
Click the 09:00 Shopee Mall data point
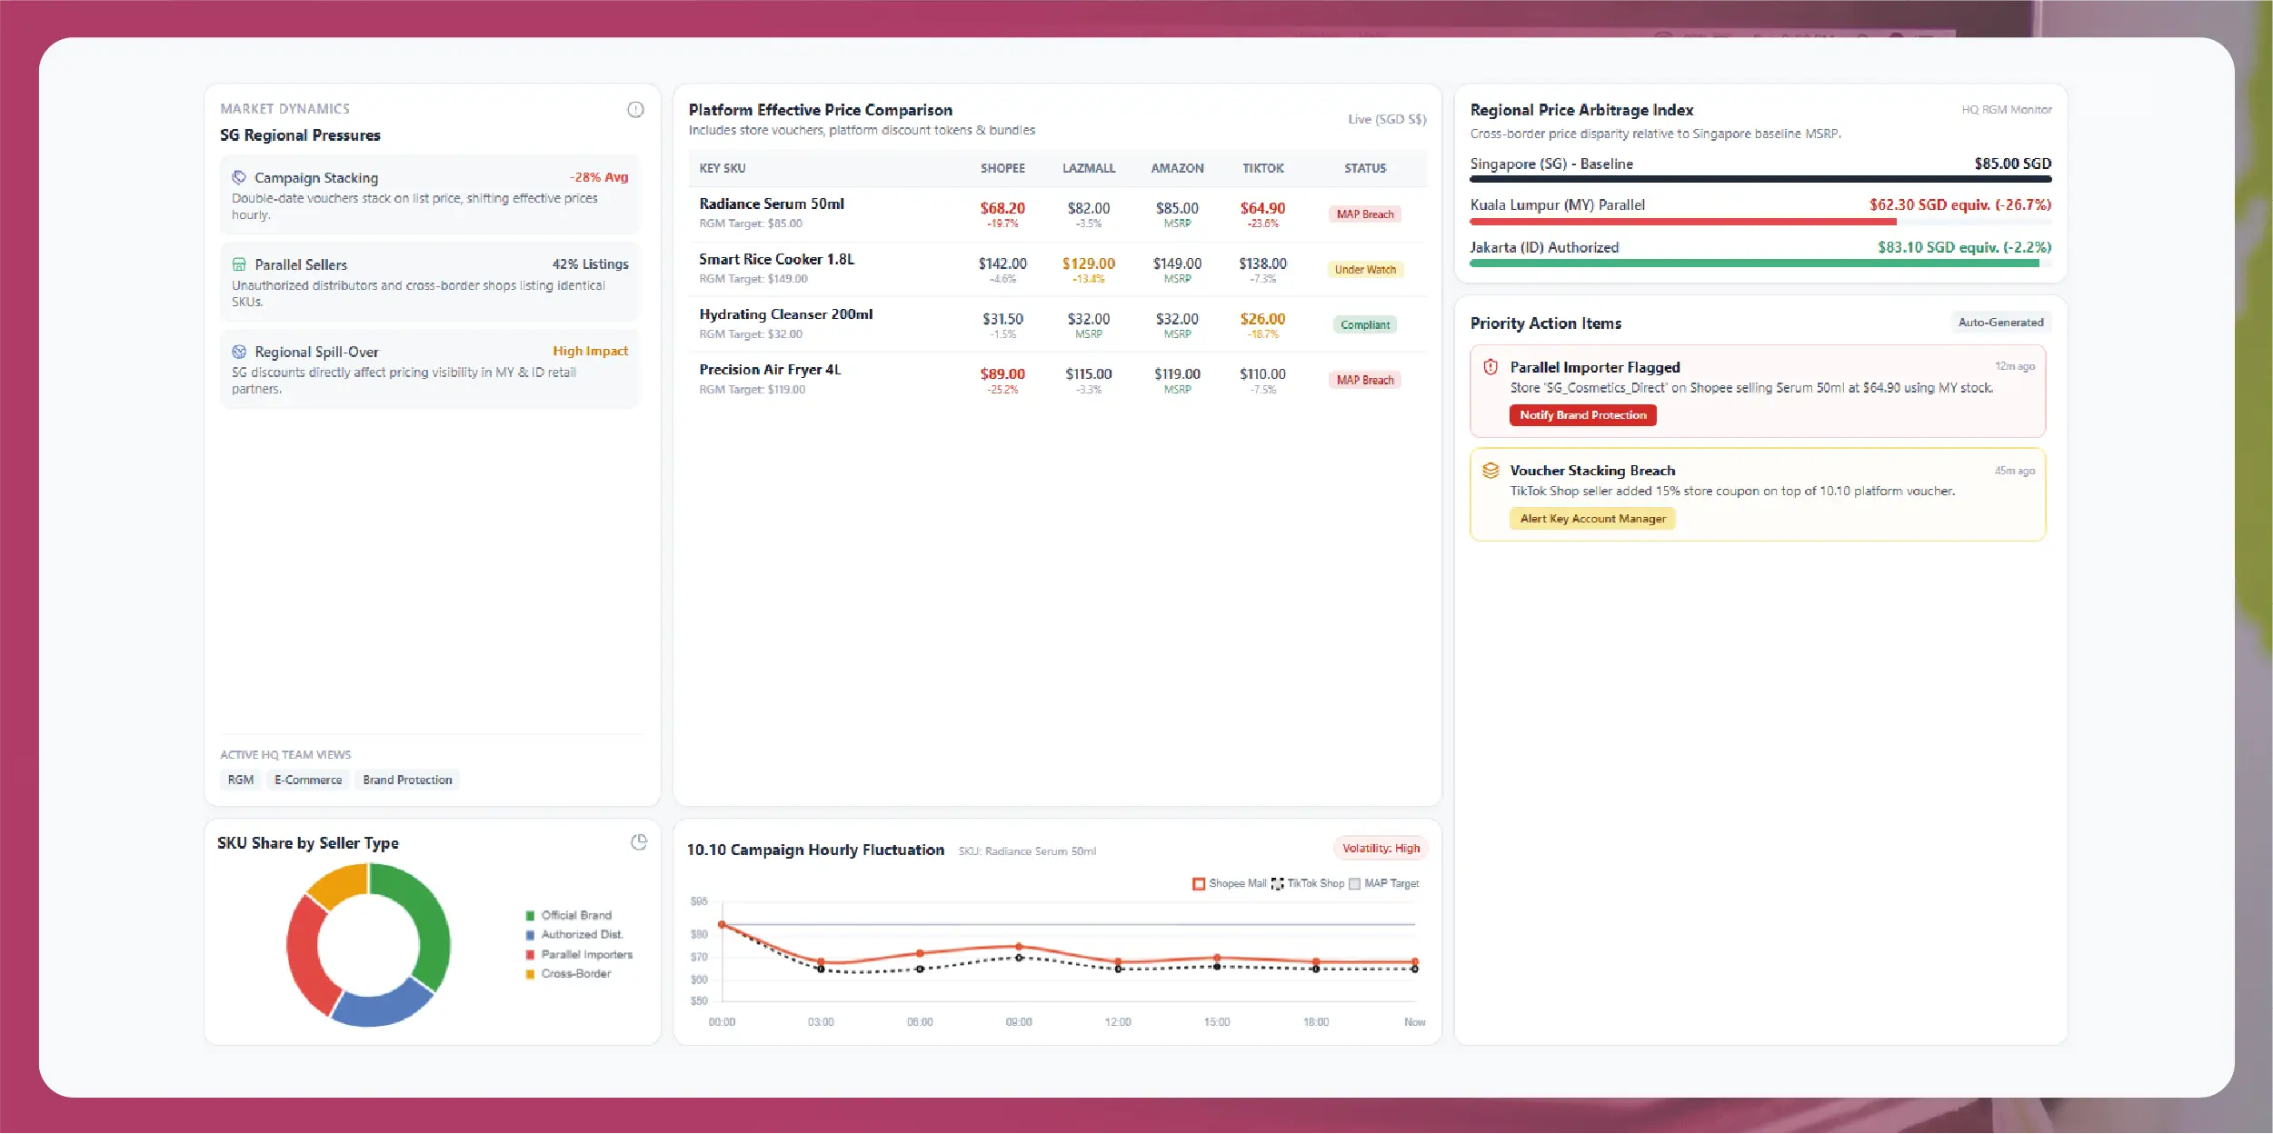coord(1019,947)
